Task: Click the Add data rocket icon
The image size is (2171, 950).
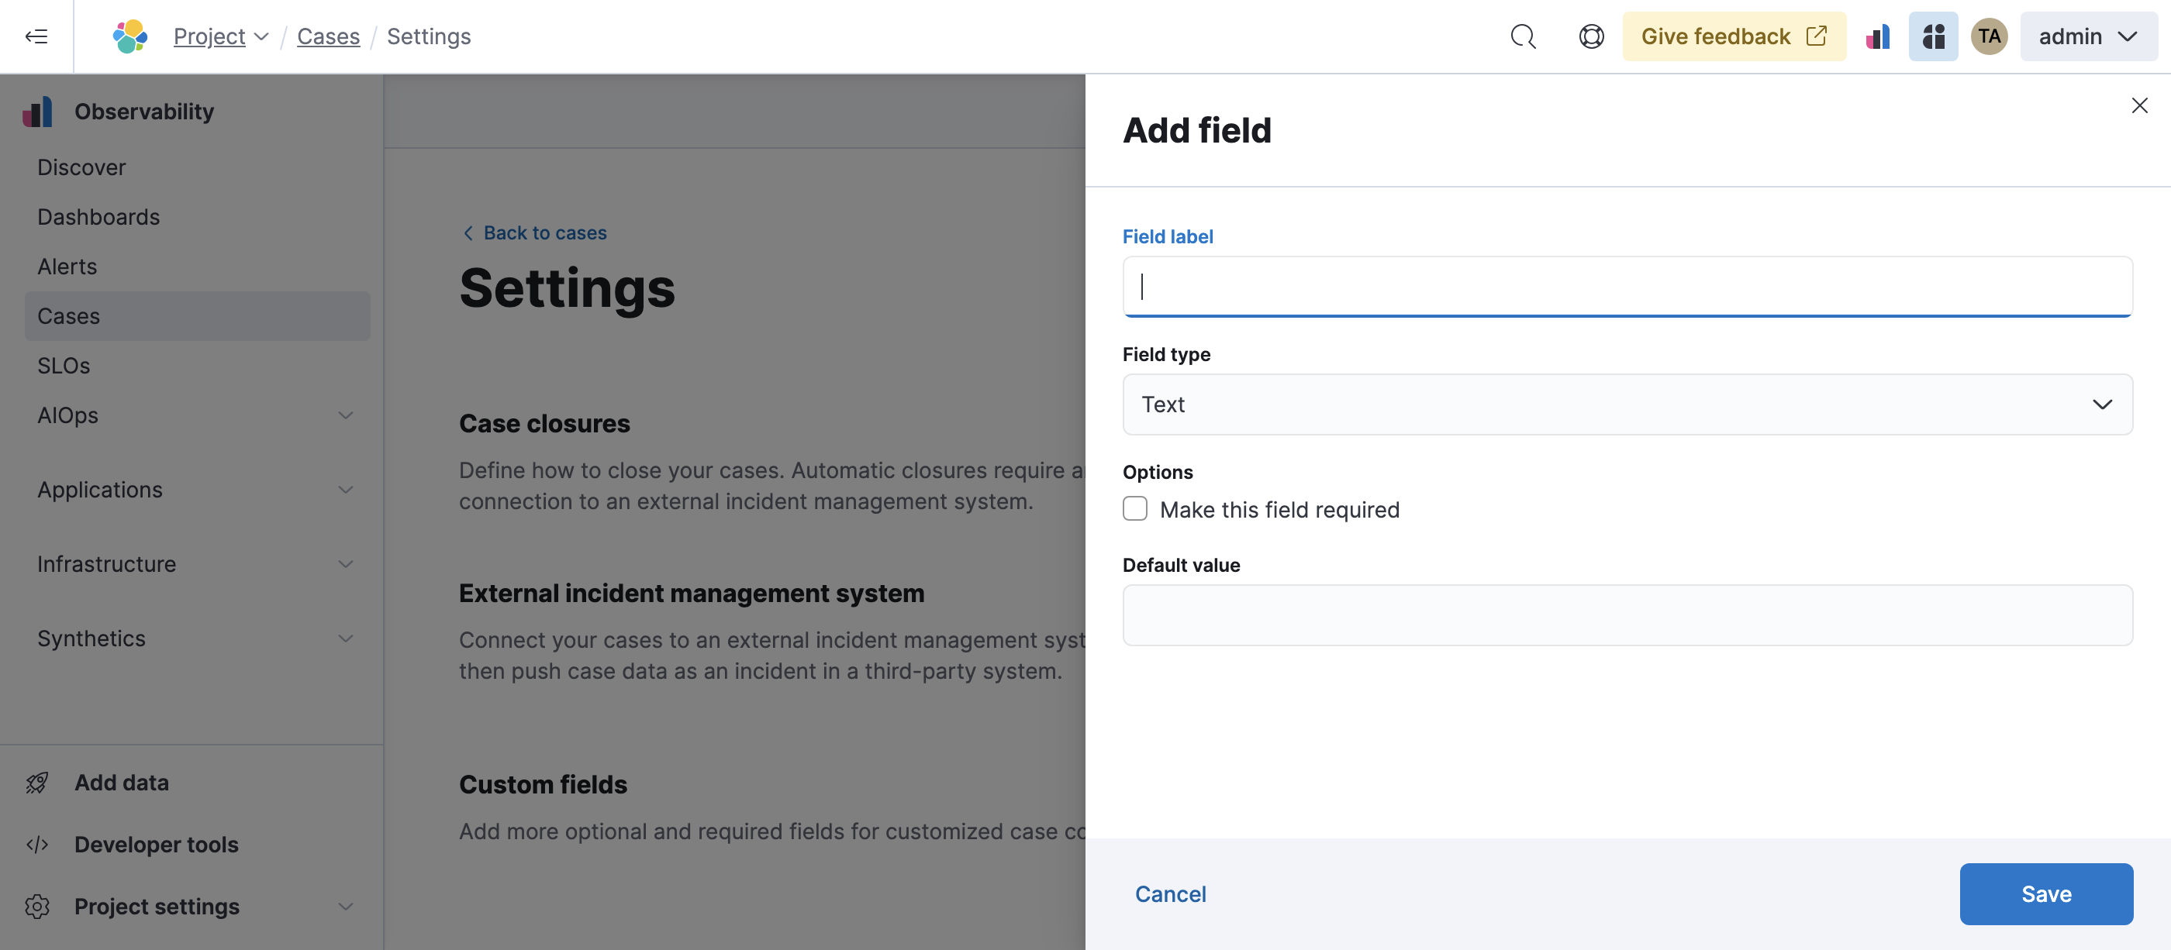Action: [x=36, y=783]
